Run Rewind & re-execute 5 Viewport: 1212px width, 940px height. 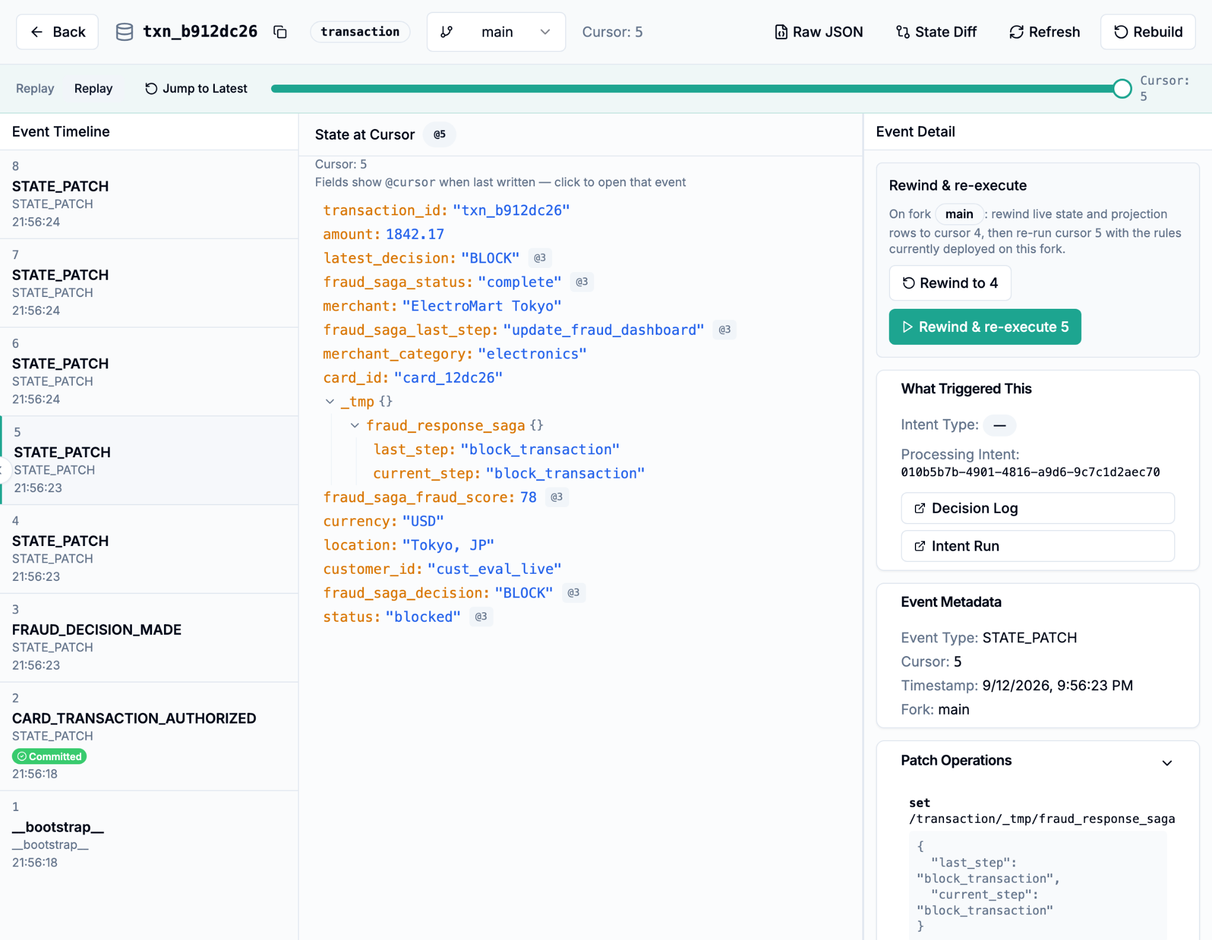pyautogui.click(x=985, y=327)
